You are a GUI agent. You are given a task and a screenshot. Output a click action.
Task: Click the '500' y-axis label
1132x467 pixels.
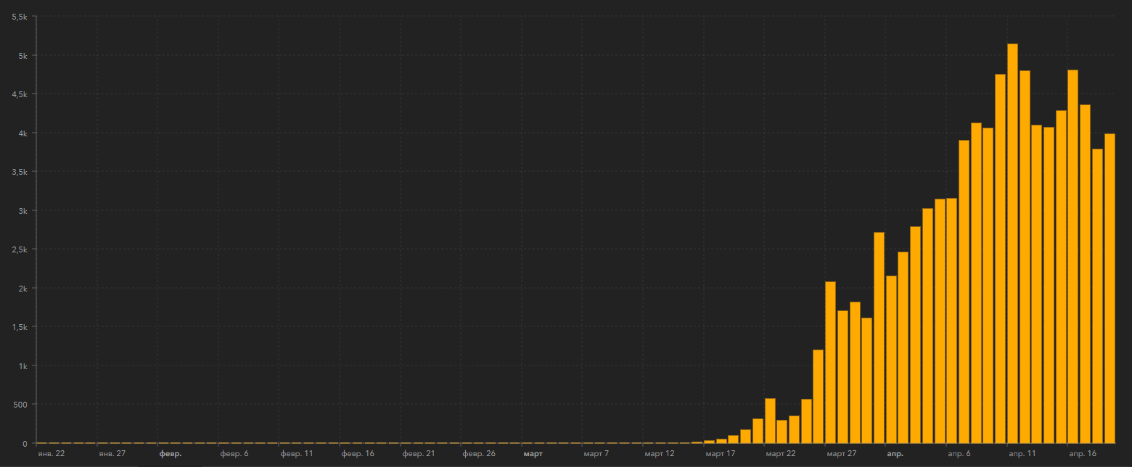point(20,405)
